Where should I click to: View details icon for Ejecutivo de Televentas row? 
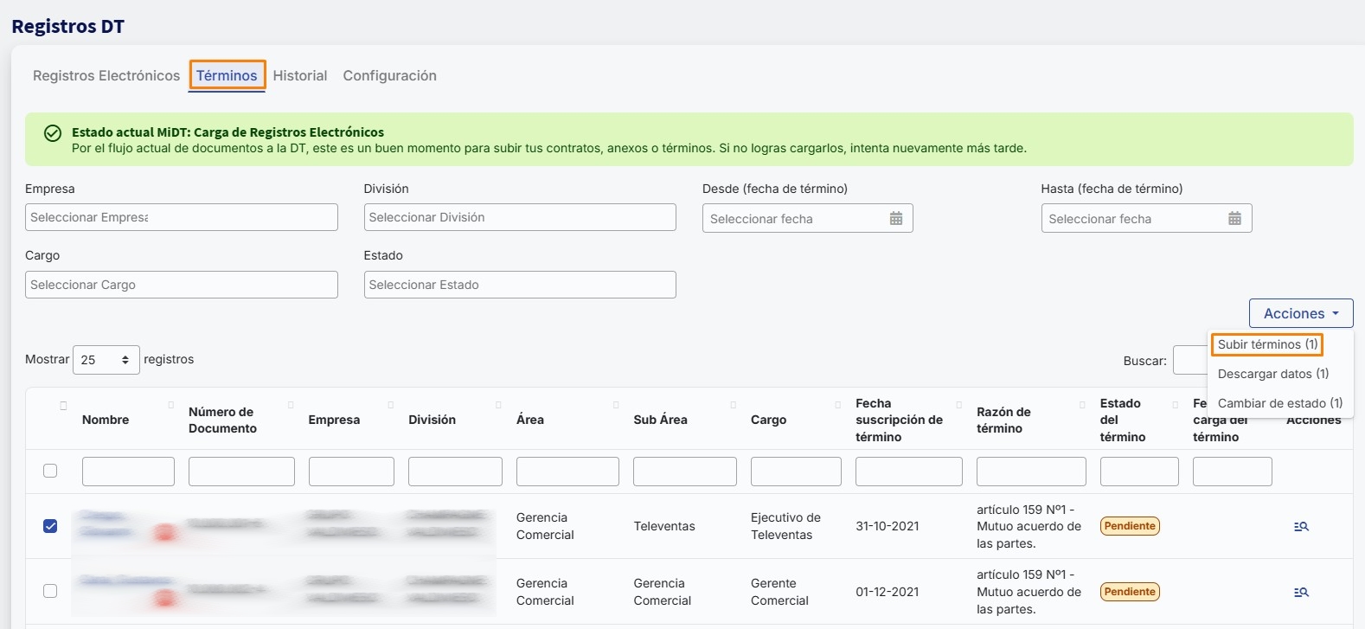[x=1301, y=526]
